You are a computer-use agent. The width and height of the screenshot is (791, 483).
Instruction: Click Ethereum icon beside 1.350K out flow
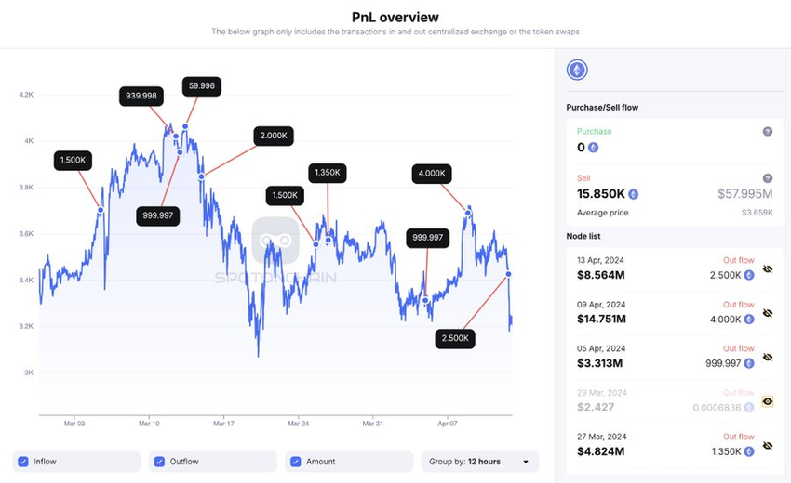point(749,451)
